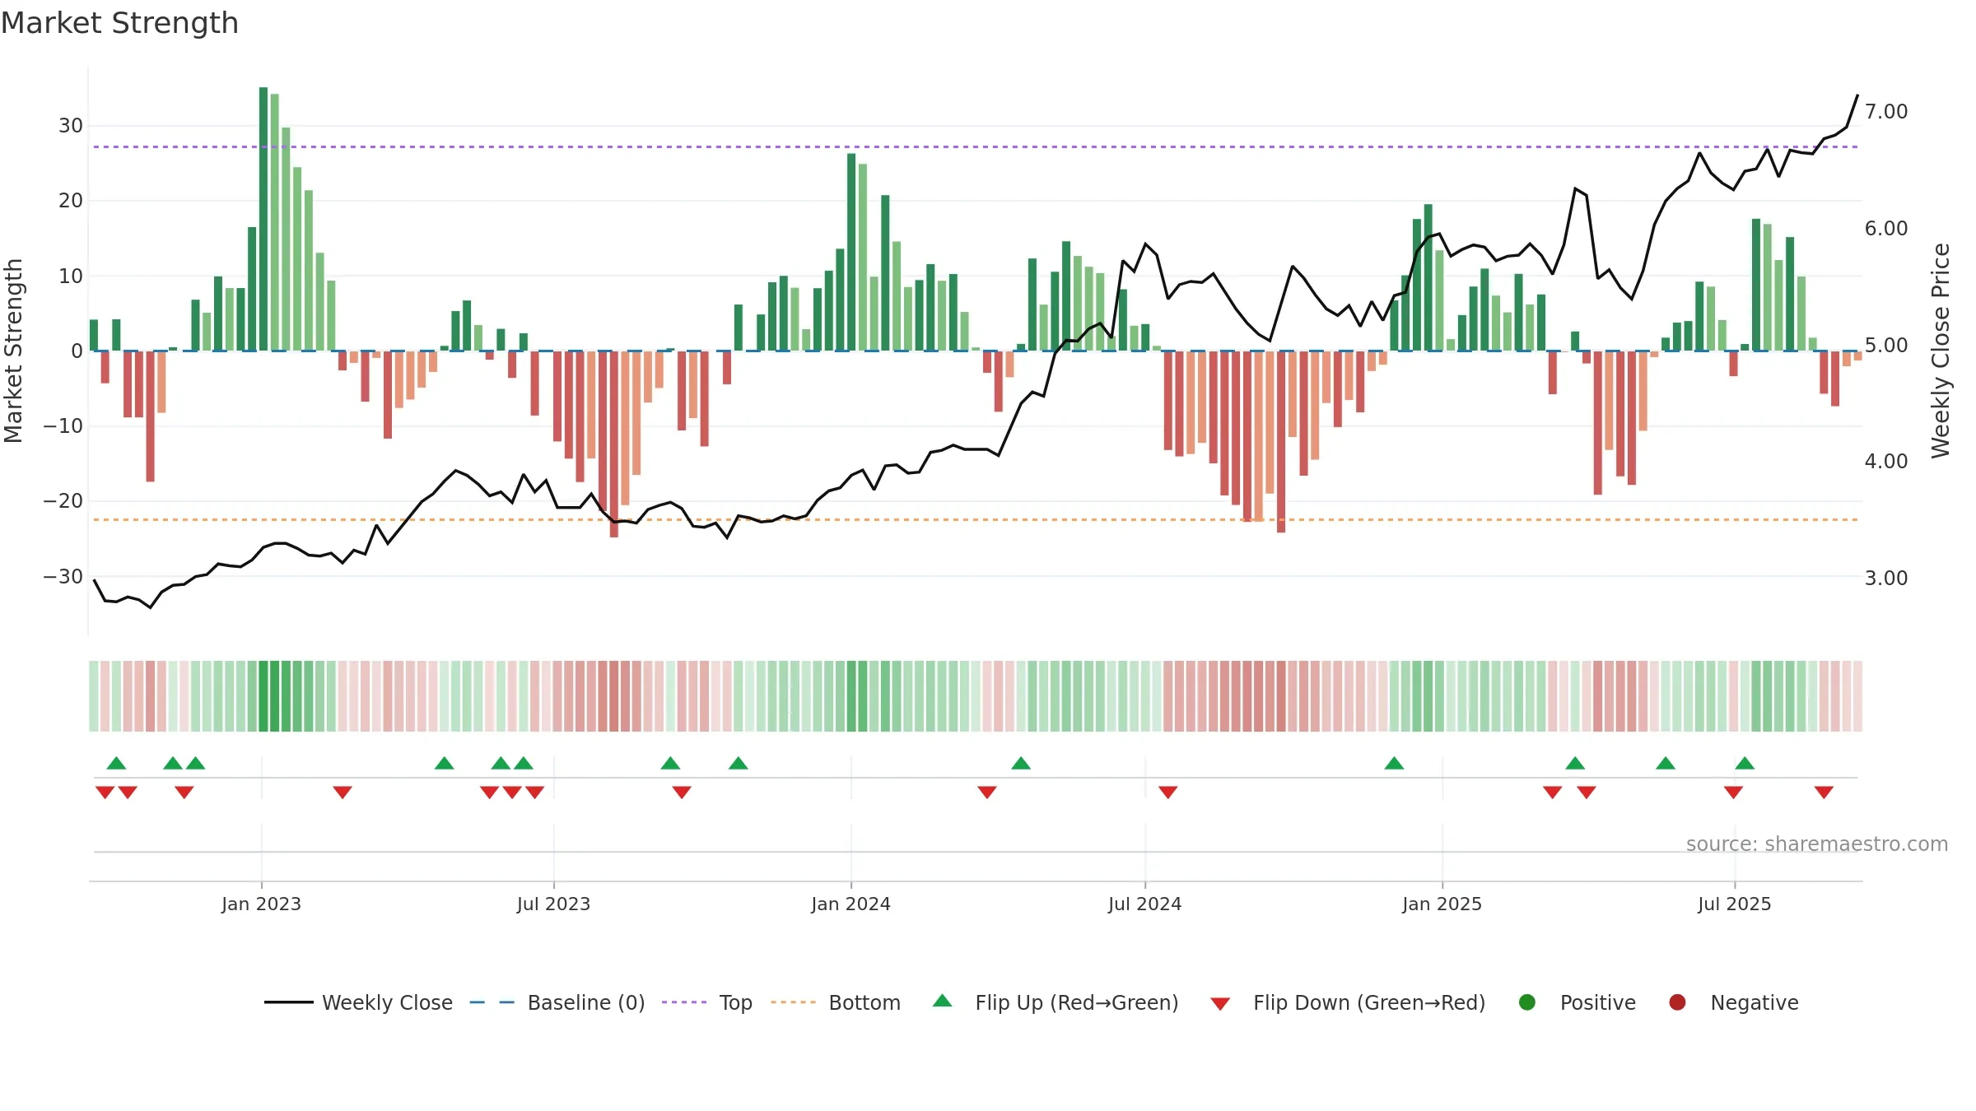The width and height of the screenshot is (1976, 1111).
Task: Toggle the Weekly Close legend entry
Action: click(358, 1002)
